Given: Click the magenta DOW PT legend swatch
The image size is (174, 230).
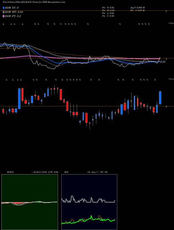Looking at the screenshot, I should 4,16.
